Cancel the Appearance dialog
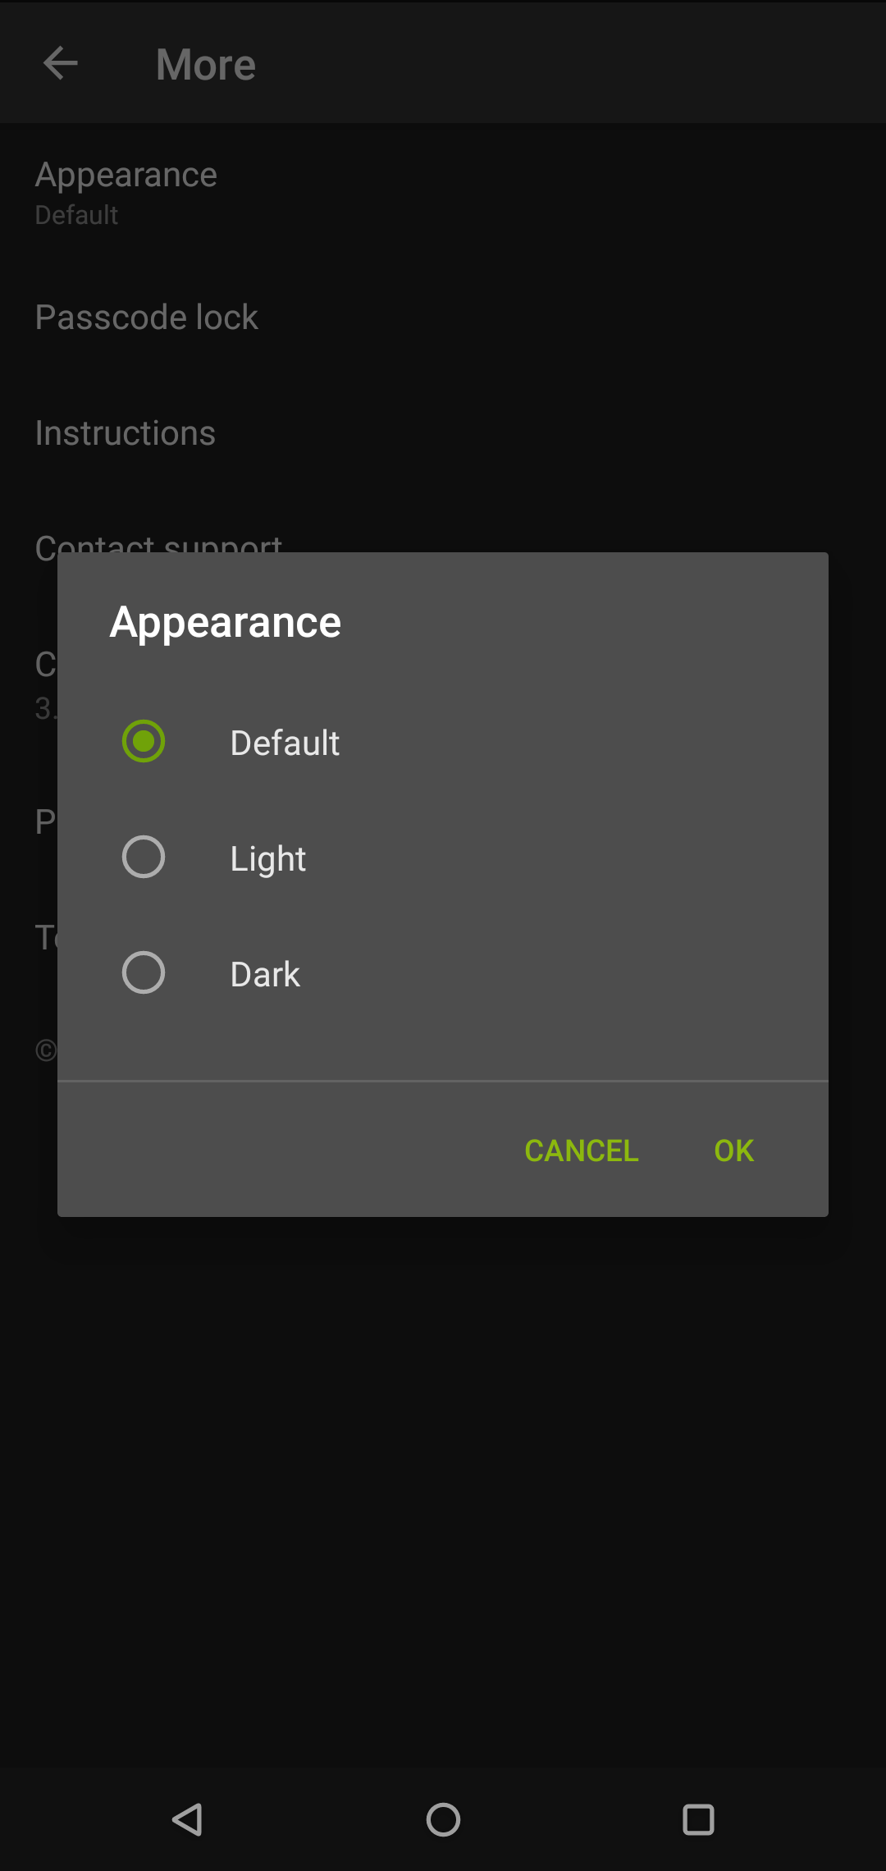Screen dimensions: 886x1871 [582, 1151]
